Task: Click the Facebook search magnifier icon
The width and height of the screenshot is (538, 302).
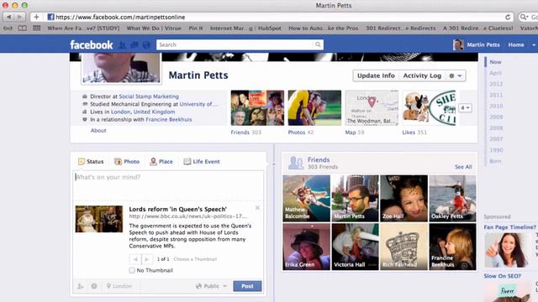Action: pyautogui.click(x=318, y=44)
